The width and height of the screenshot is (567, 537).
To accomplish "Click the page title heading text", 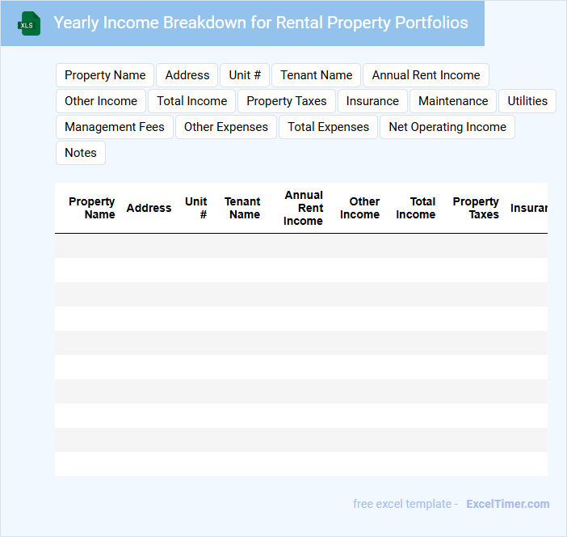I will pos(261,23).
